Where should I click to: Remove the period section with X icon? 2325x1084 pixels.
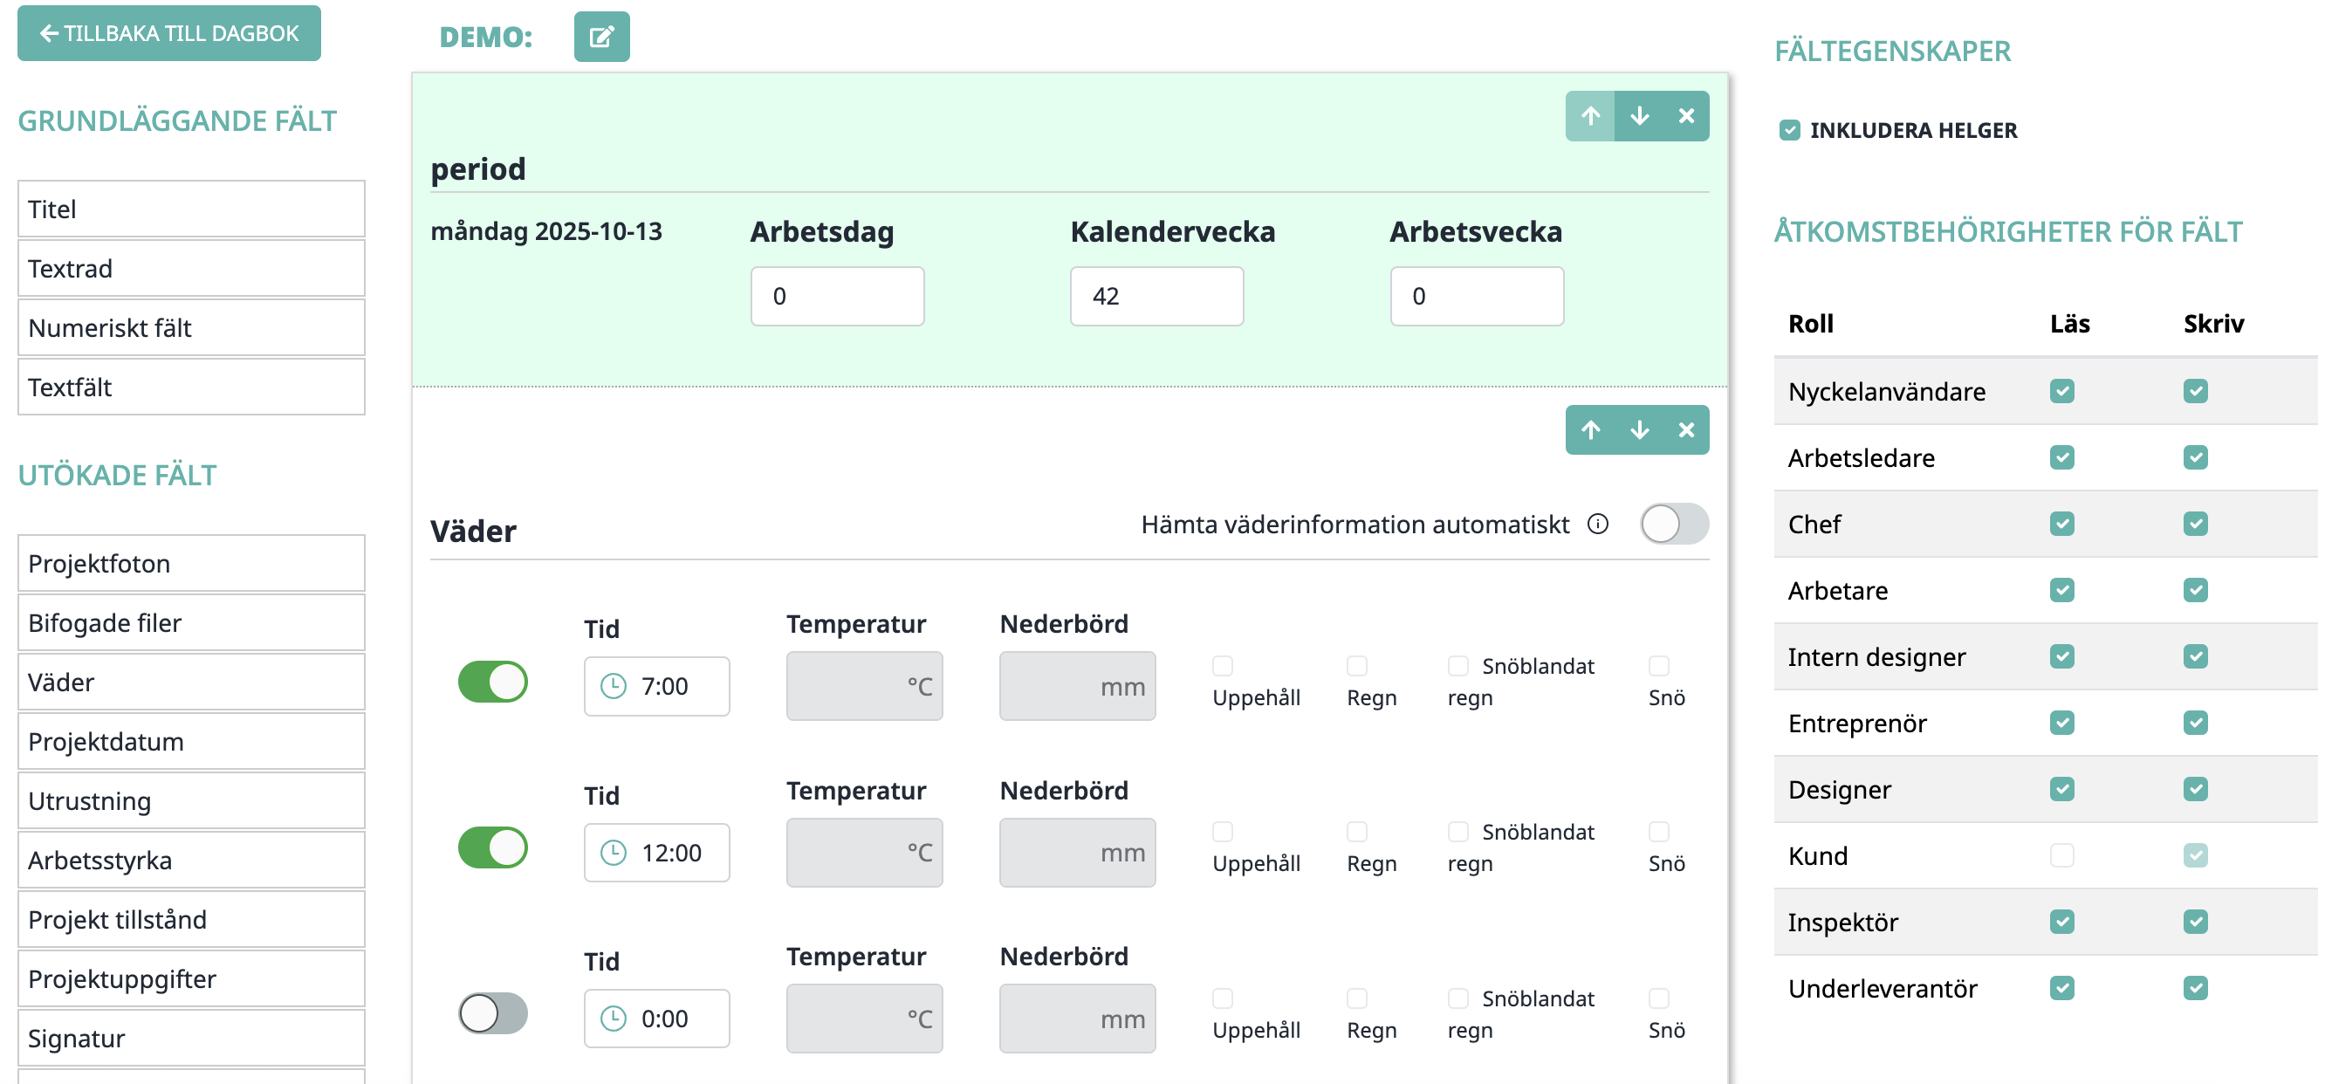tap(1685, 116)
